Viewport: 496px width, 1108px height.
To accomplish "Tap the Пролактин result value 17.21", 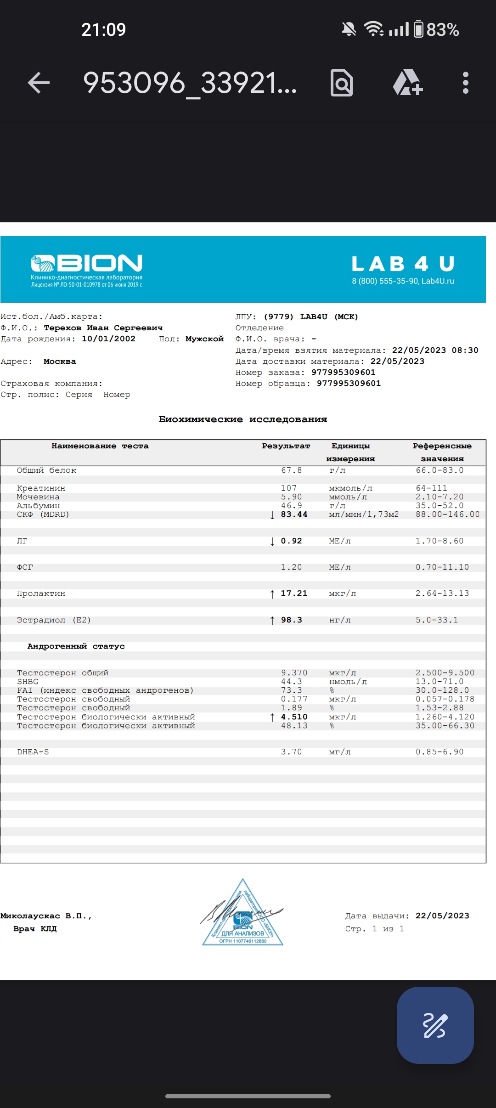I will coord(294,594).
